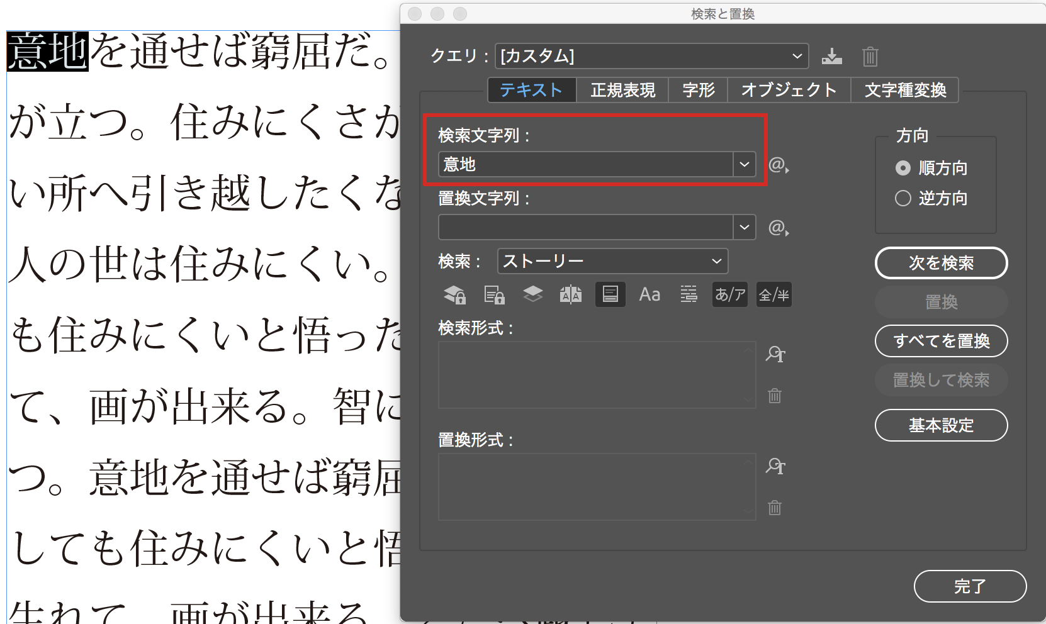Click 置換 button

(x=942, y=302)
